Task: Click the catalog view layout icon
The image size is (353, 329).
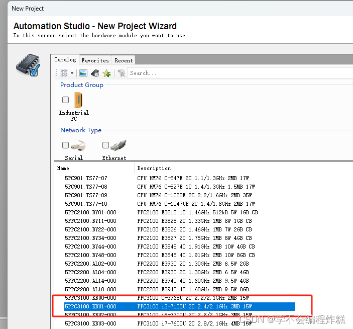Action: [64, 73]
